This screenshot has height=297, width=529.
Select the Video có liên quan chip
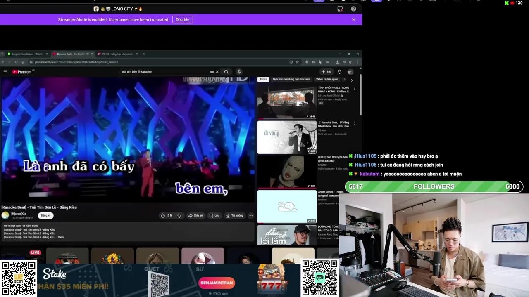pos(327,79)
